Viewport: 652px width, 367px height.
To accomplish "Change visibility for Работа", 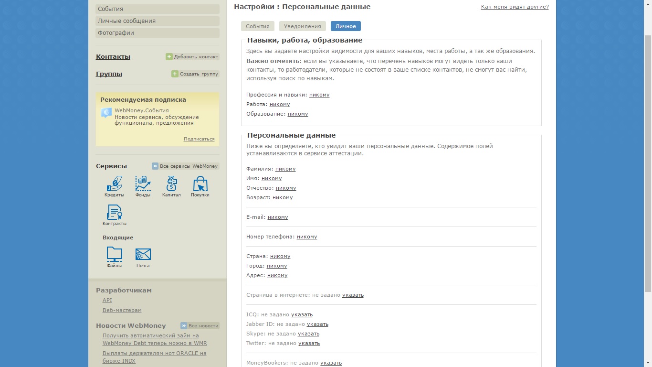I will tap(280, 104).
